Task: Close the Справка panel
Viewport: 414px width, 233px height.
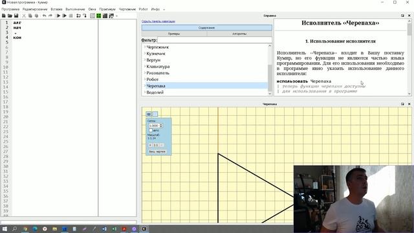Action: pos(409,16)
